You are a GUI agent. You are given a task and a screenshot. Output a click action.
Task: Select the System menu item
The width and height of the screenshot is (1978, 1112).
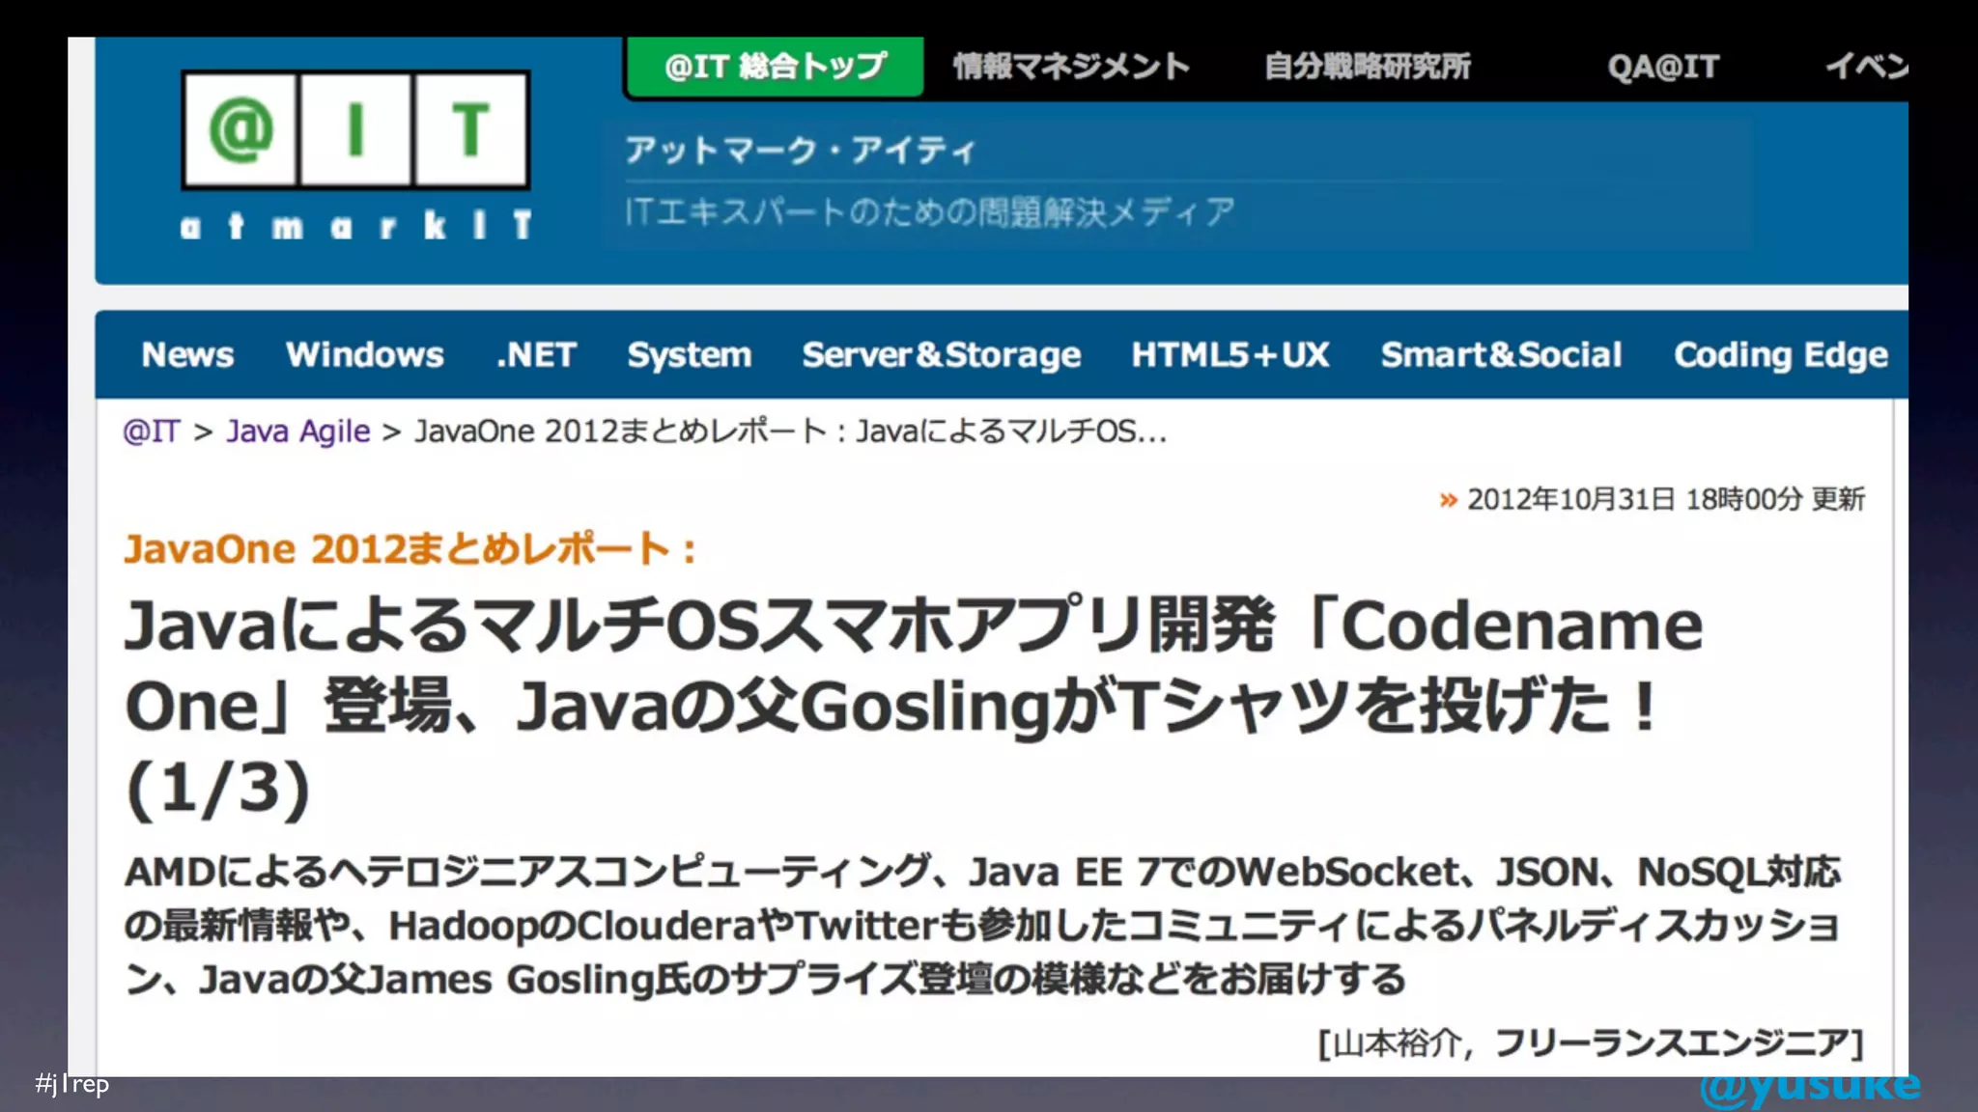point(690,355)
